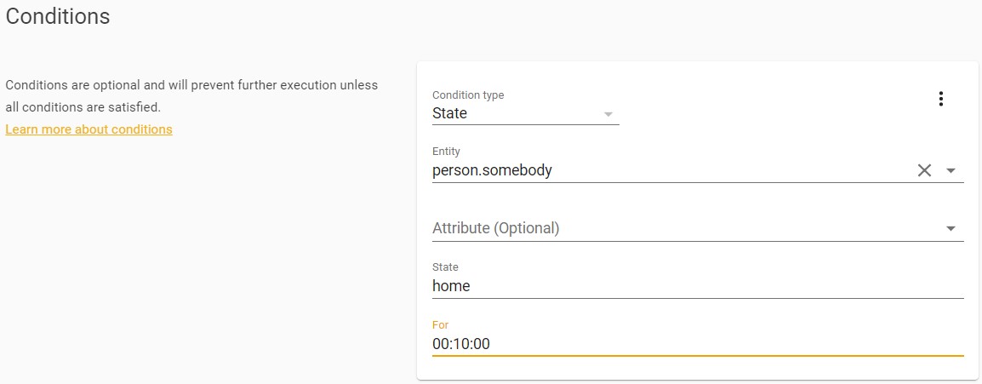Expand the Attribute (Optional) dropdown arrow

(951, 228)
